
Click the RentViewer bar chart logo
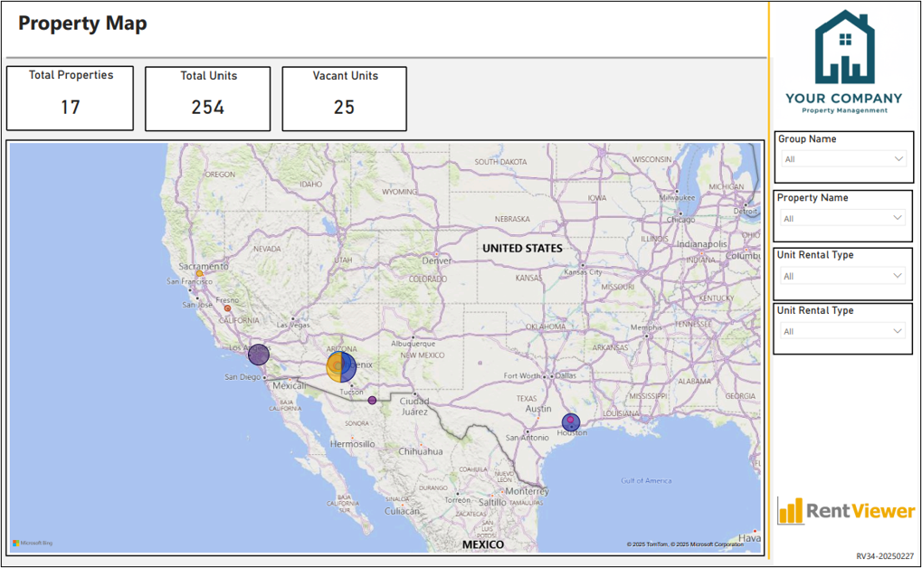point(790,511)
